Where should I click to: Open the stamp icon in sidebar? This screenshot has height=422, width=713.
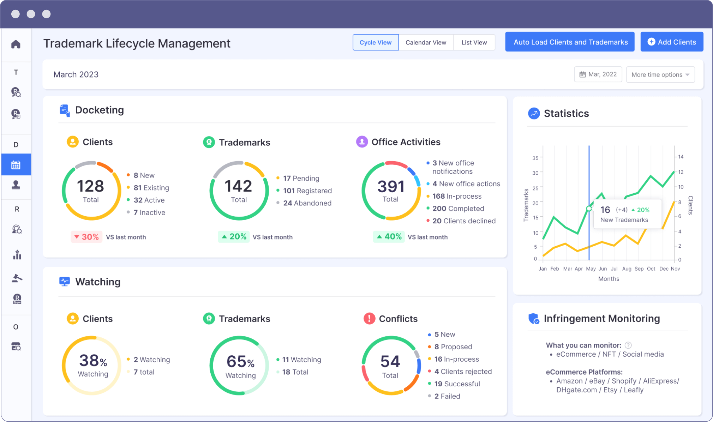[x=16, y=185]
